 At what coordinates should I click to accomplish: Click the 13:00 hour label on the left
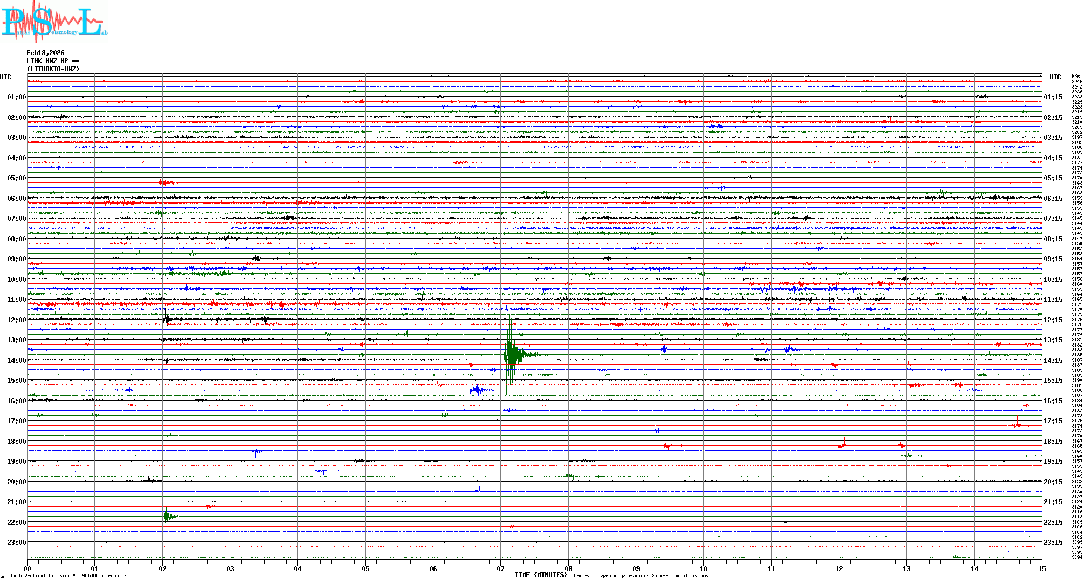16,340
